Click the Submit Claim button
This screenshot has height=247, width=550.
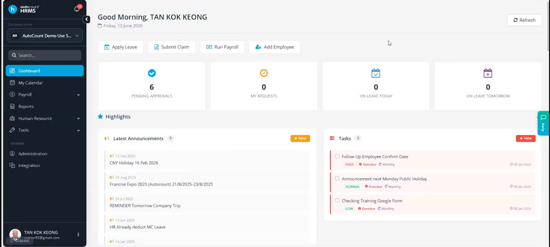pos(172,47)
